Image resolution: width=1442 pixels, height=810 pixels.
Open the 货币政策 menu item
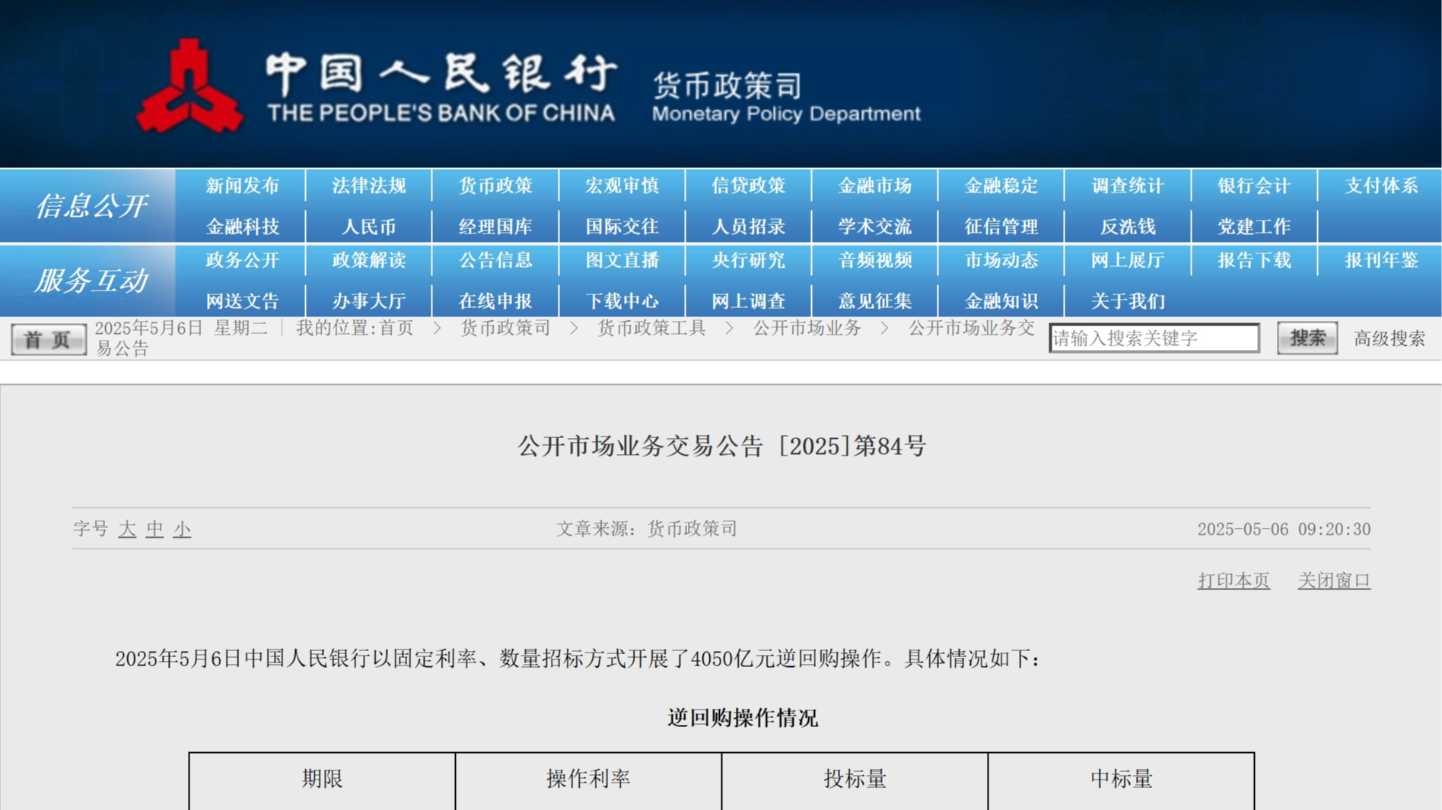click(495, 186)
